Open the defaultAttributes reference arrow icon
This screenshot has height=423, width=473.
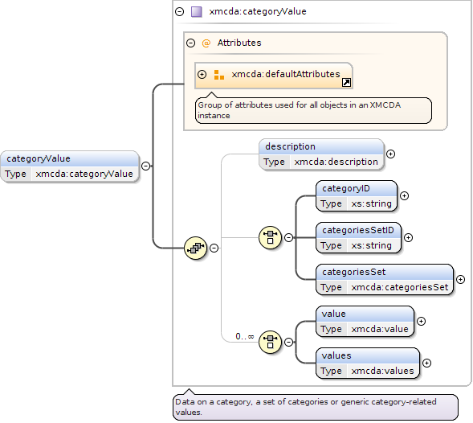click(346, 83)
